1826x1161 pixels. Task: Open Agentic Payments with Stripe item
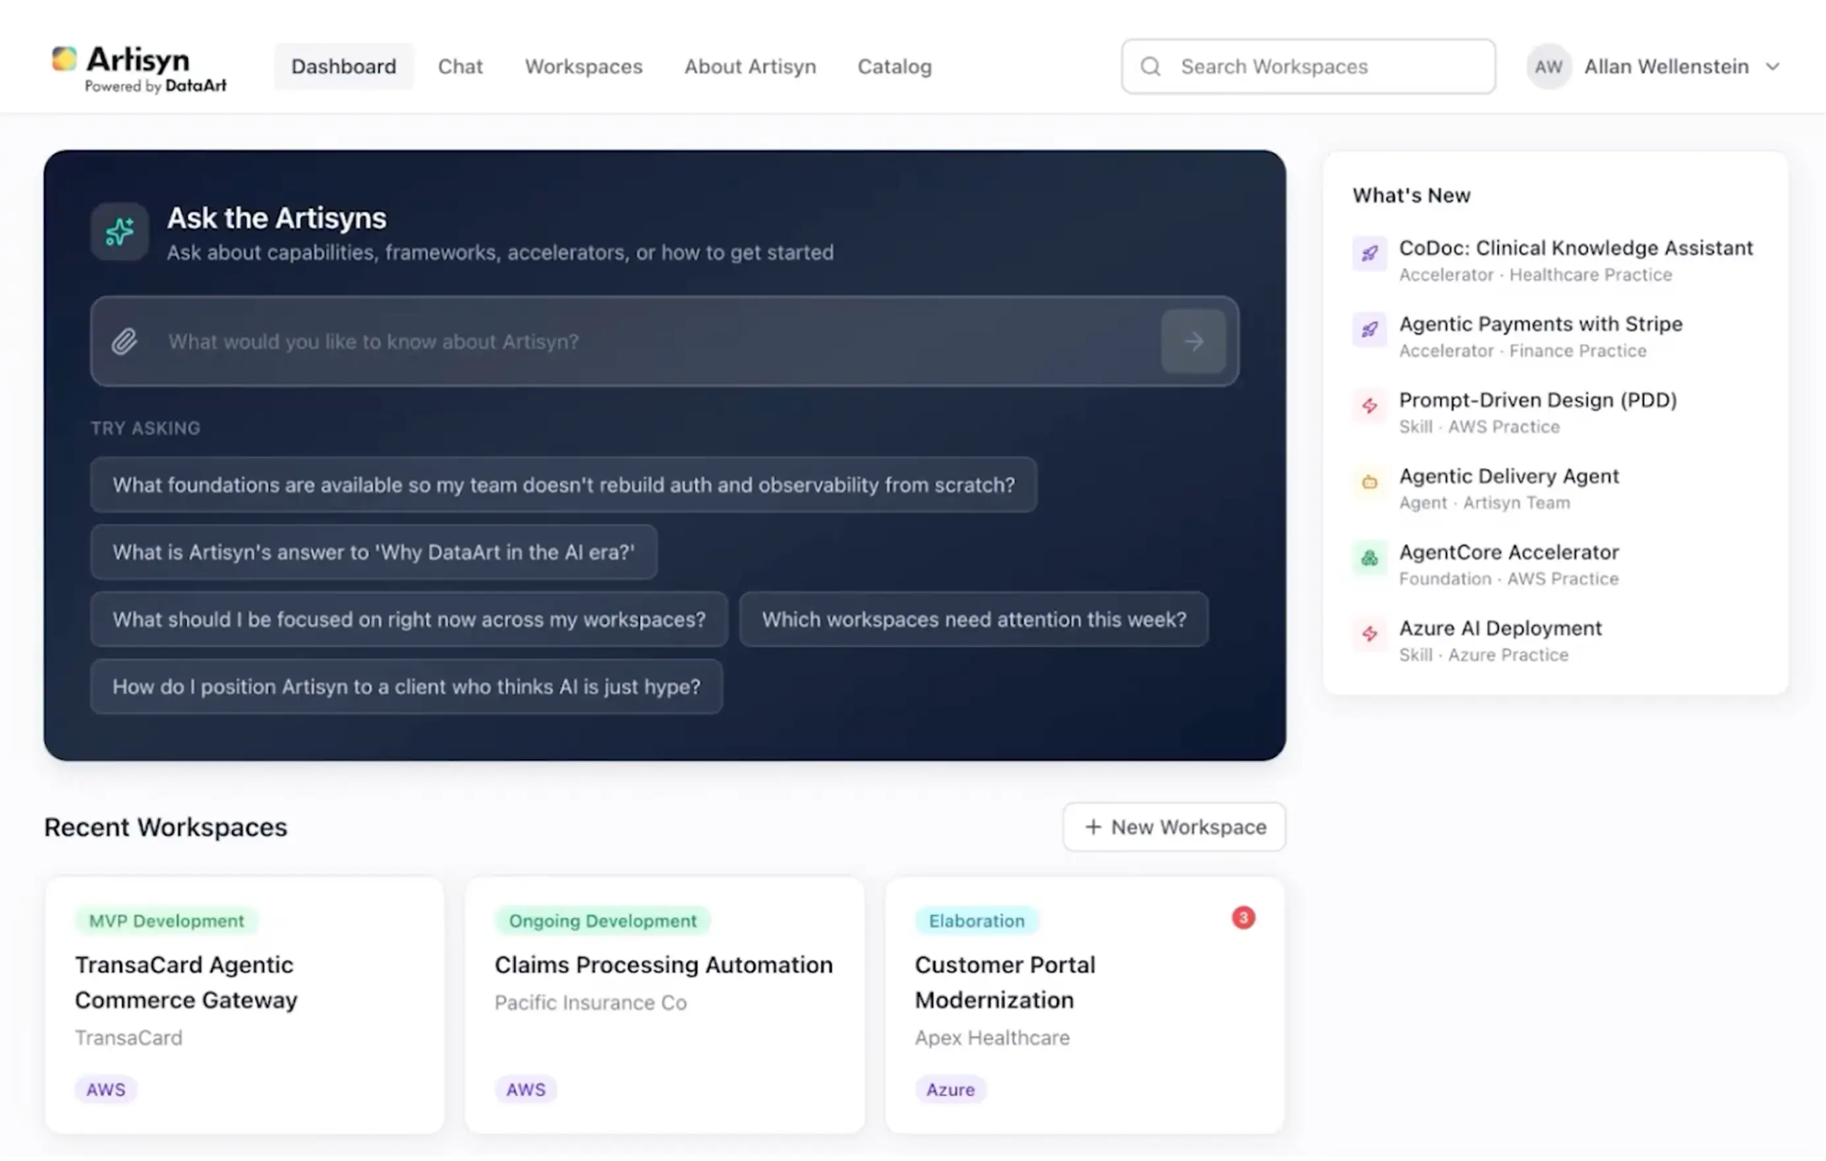[x=1539, y=336]
